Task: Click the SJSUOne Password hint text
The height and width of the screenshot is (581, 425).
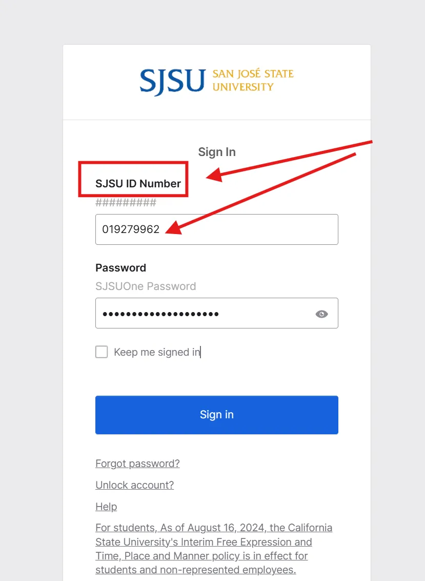Action: click(146, 286)
